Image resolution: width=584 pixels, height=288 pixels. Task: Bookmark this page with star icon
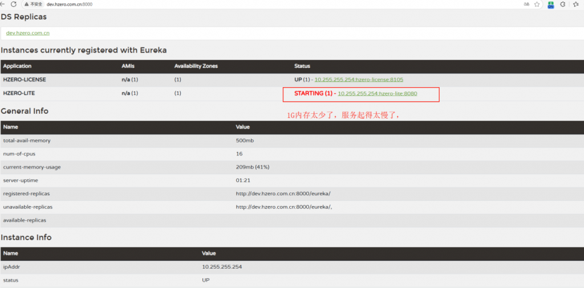pos(538,4)
